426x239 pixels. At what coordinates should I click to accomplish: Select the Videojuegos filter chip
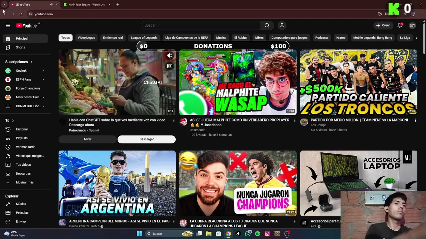coord(87,38)
